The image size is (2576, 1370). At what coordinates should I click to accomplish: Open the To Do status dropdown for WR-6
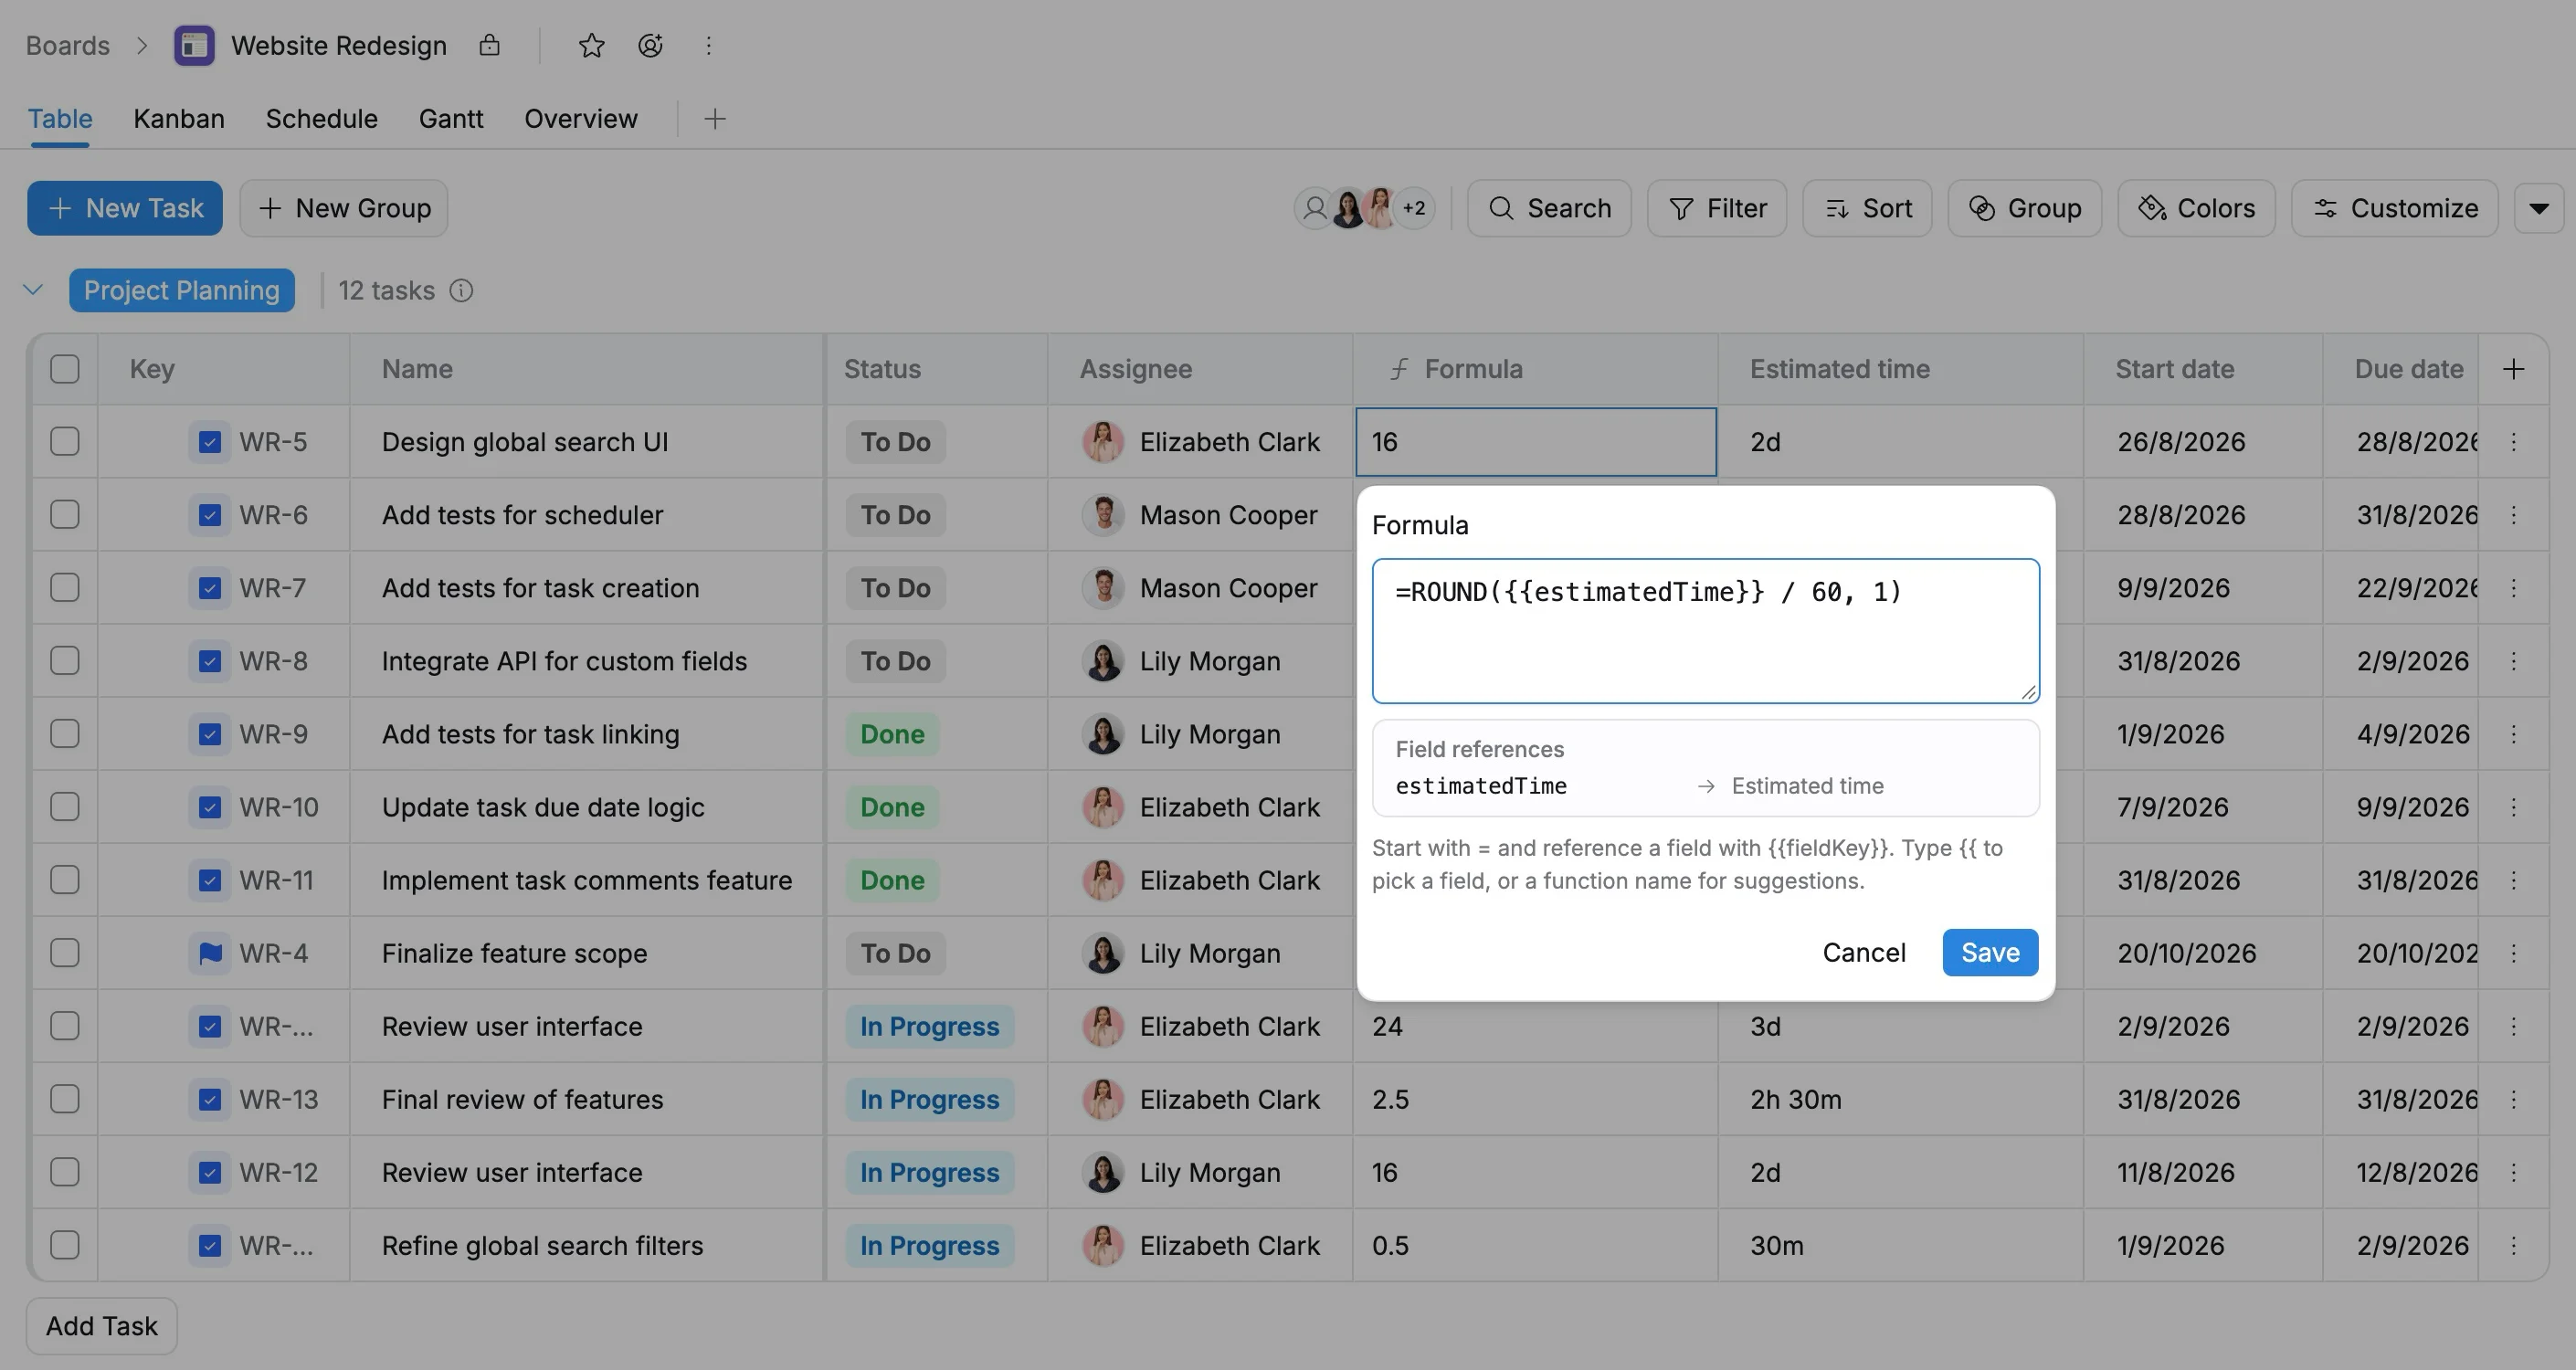[895, 515]
